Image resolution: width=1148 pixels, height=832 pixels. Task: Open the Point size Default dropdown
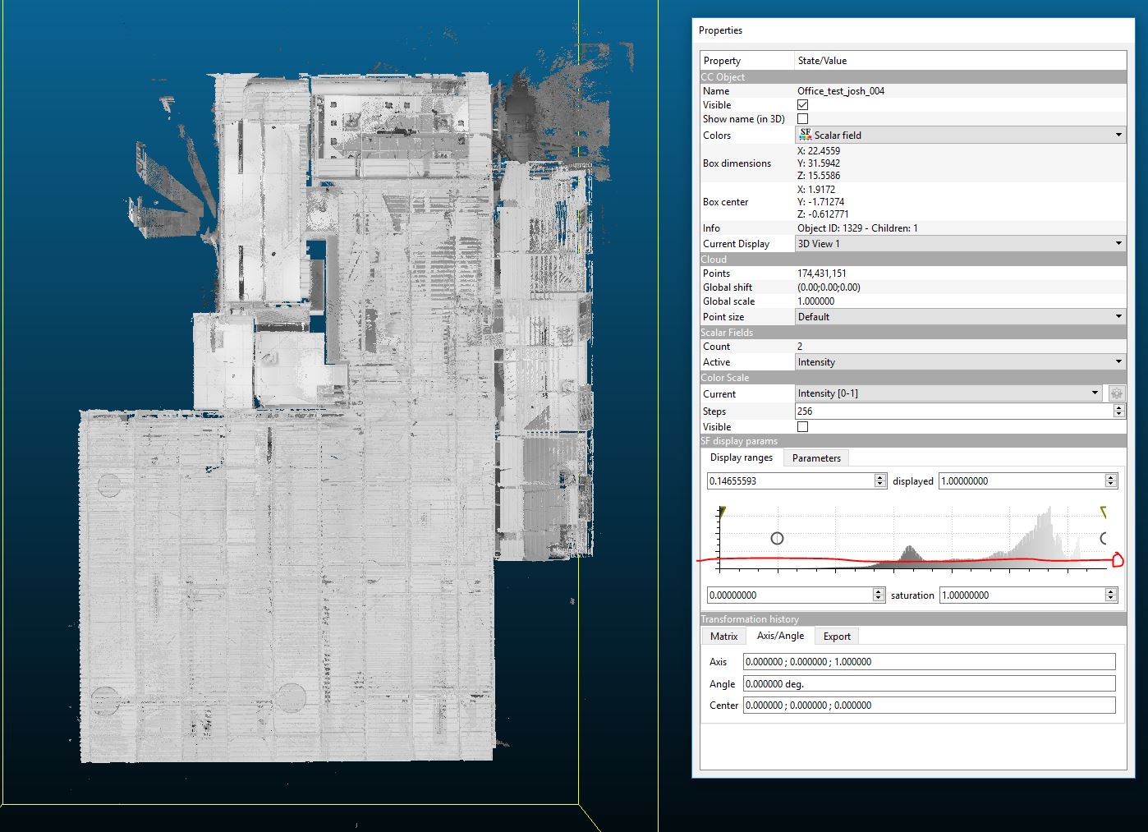pos(959,317)
